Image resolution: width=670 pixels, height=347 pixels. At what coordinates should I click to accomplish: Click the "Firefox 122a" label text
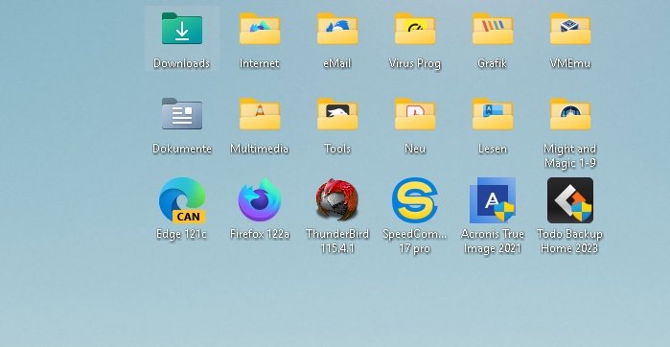pos(260,234)
